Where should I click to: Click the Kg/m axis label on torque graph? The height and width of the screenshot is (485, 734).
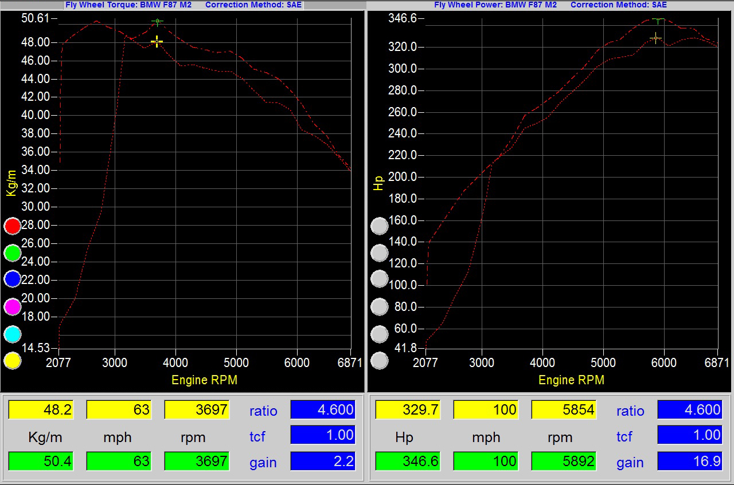[x=11, y=183]
